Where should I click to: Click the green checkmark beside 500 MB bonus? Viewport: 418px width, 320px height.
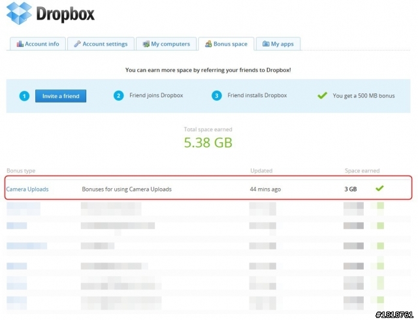coord(322,95)
